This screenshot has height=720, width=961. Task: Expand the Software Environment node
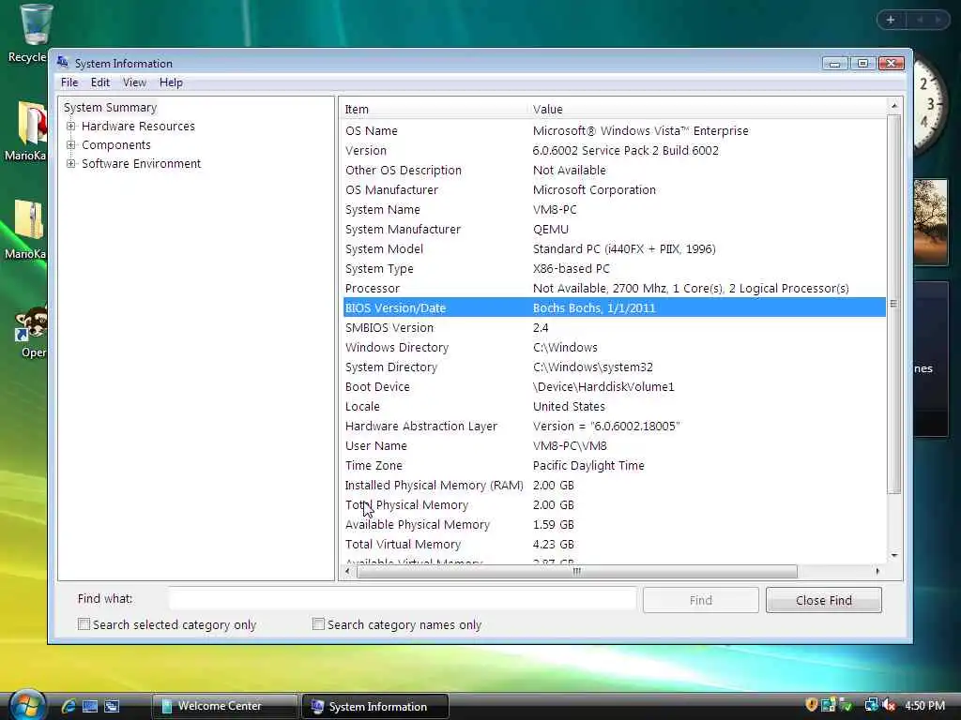pos(71,163)
